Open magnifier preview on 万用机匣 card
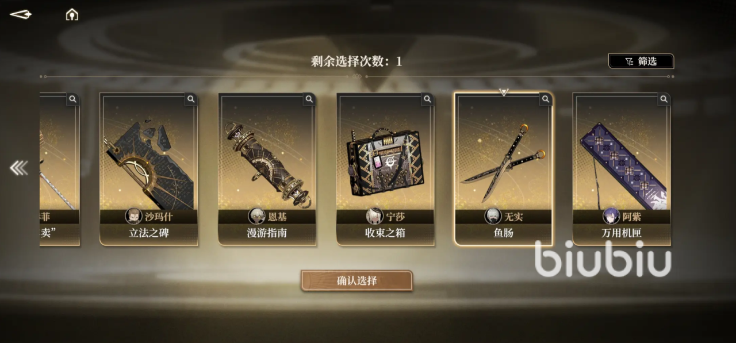This screenshot has height=343, width=736. (x=665, y=99)
